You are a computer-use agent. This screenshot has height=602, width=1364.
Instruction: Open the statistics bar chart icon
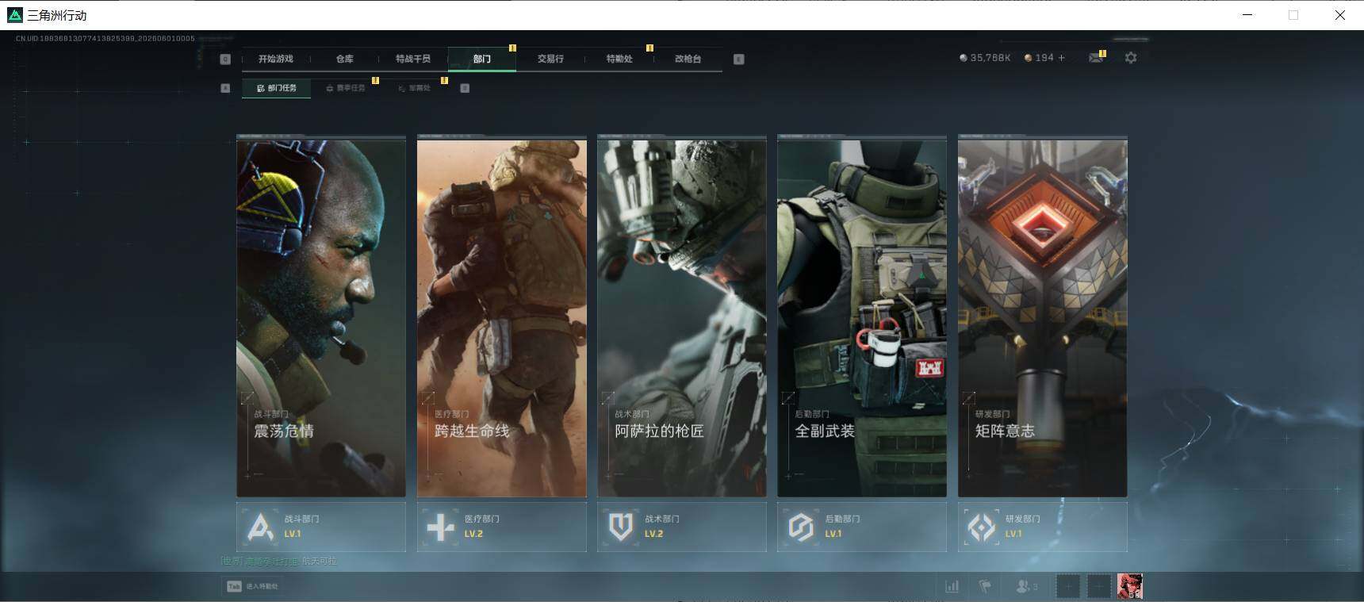952,587
